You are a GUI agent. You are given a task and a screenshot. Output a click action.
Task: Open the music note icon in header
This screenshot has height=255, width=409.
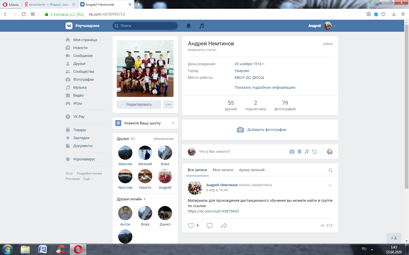tap(202, 26)
